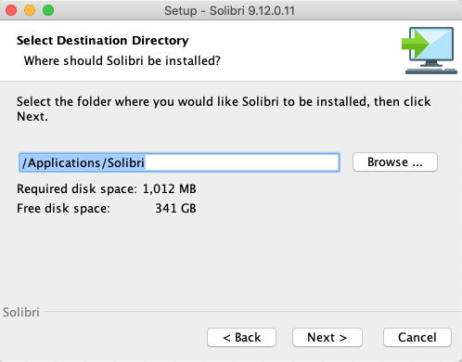Image resolution: width=462 pixels, height=362 pixels.
Task: Click the folder selection instruction text
Action: click(x=224, y=109)
